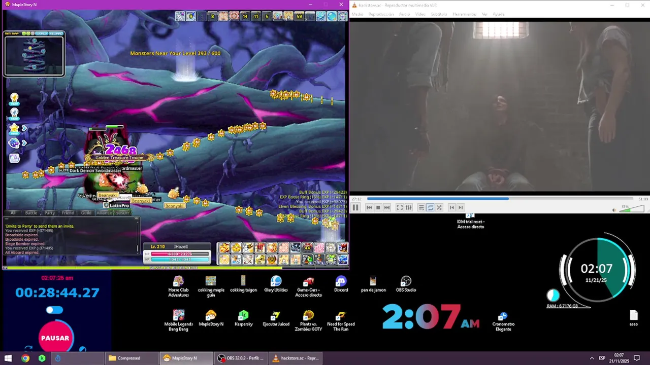Open the Audio menu in VLC

tap(404, 14)
